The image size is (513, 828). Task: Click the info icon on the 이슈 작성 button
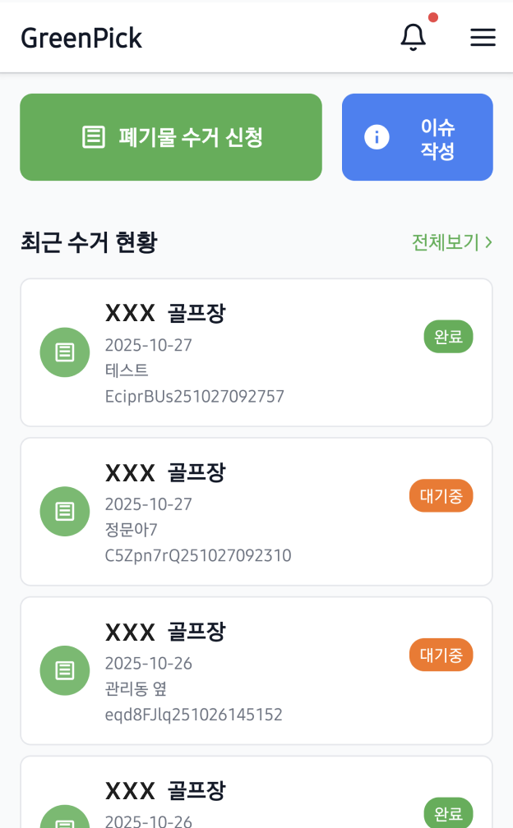pos(377,136)
